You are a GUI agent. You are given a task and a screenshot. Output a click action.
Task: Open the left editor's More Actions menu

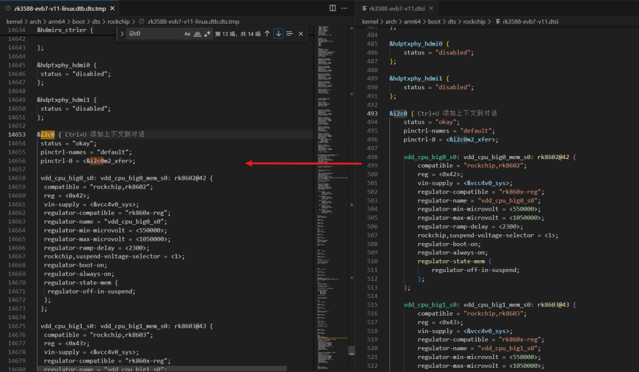point(345,8)
